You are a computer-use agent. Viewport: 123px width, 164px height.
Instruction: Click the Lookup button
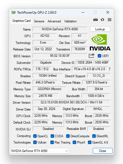click(x=100, y=29)
